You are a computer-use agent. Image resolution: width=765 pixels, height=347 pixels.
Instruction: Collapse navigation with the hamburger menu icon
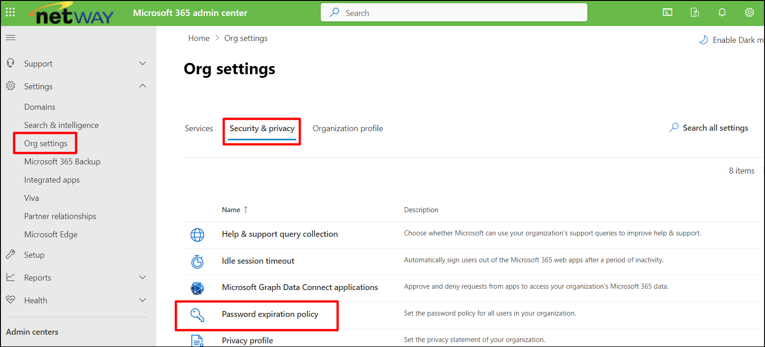coord(10,38)
